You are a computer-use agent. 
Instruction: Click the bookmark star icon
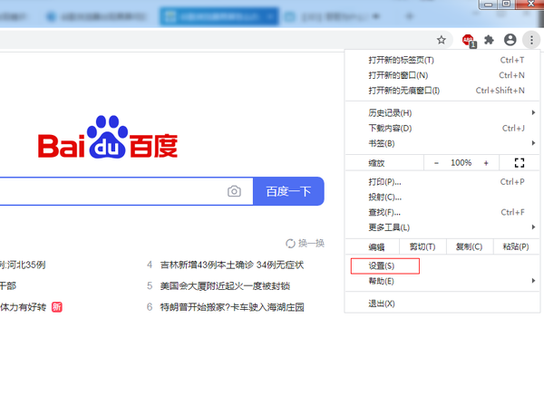[442, 40]
